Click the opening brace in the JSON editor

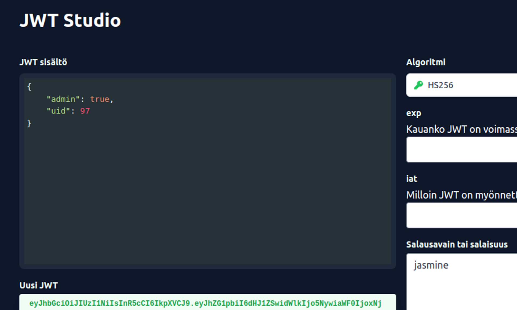point(29,87)
